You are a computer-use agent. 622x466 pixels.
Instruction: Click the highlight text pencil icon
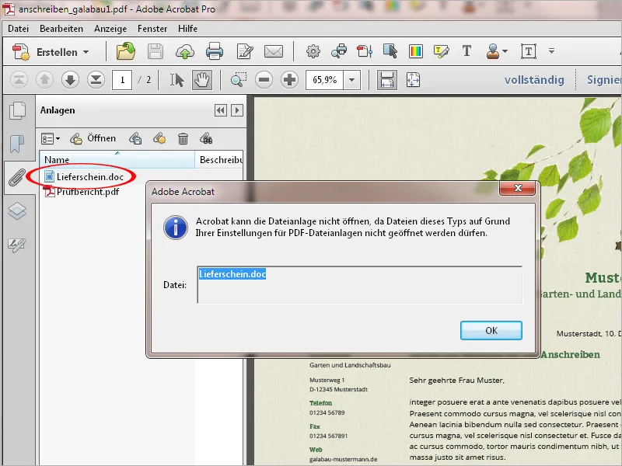(x=442, y=51)
